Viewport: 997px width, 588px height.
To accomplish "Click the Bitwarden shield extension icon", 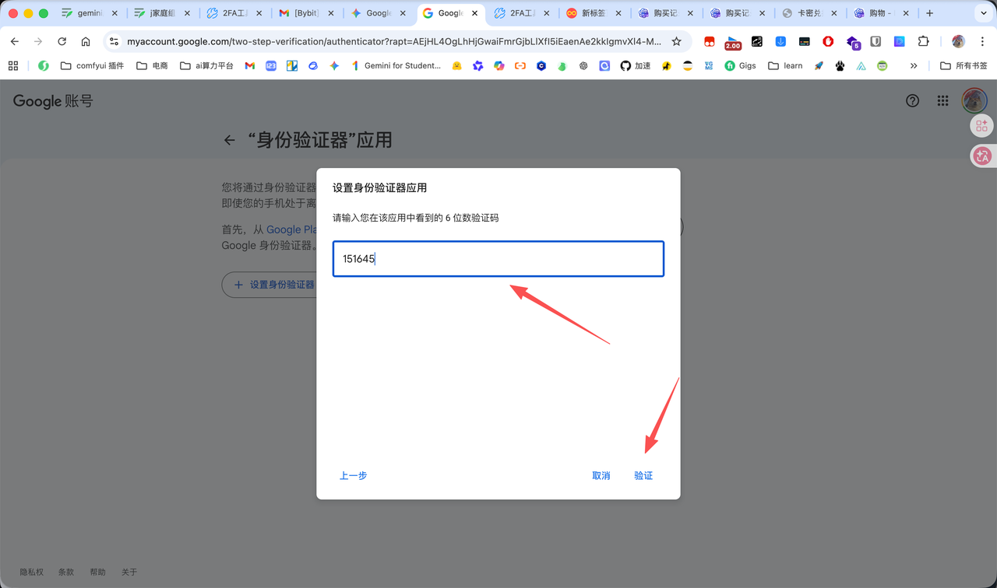I will (875, 41).
